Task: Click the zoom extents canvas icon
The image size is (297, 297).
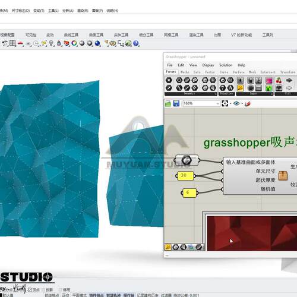Action: [x=225, y=103]
